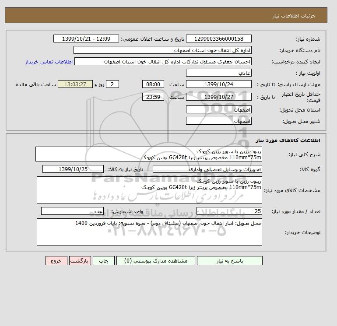The height and width of the screenshot is (326, 337).
Task: Click the استان محل تحویل label
Action: [300, 110]
